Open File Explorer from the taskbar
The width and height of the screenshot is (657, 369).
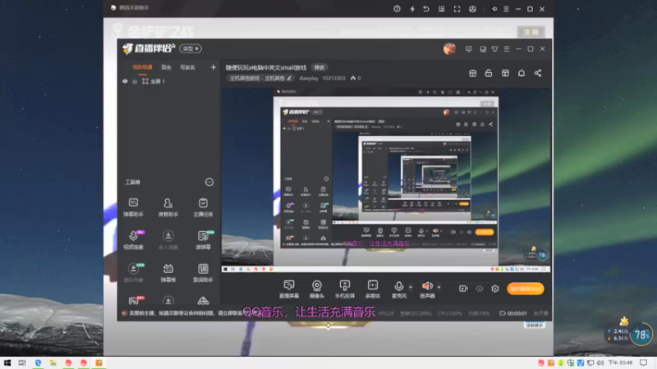tap(53, 362)
